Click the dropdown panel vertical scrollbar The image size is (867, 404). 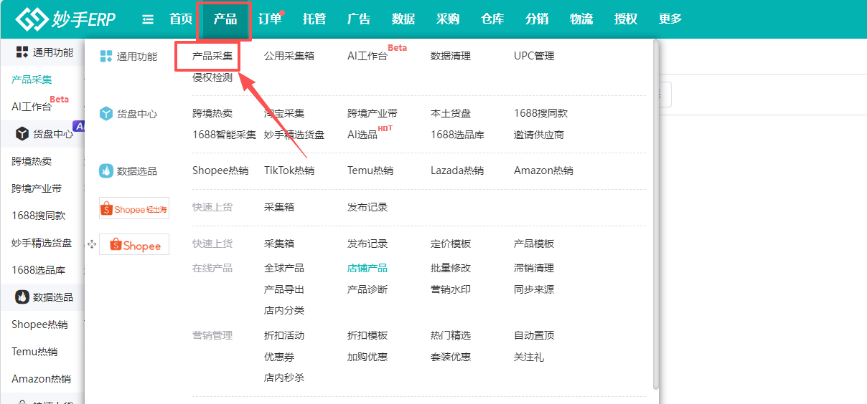[x=656, y=213]
